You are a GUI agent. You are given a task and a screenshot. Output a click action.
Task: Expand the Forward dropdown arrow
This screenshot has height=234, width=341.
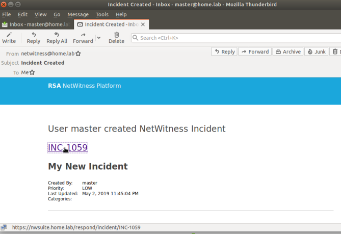point(98,38)
